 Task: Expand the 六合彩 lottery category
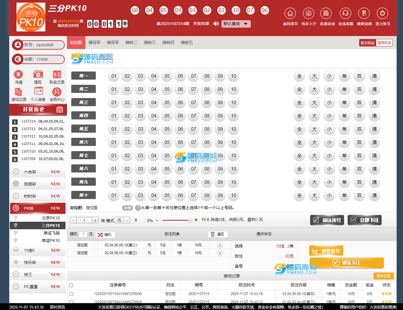[38, 172]
